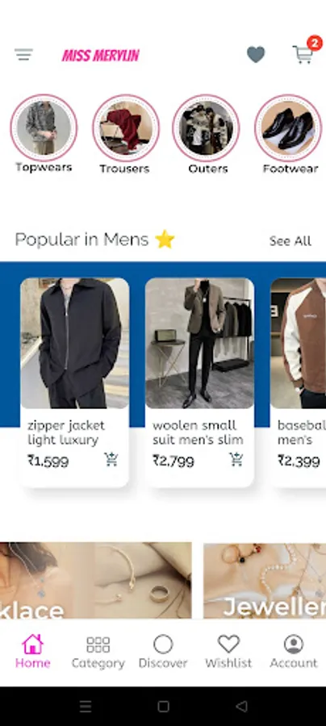Switch to the Discover tab
The height and width of the screenshot is (726, 326).
tap(163, 652)
